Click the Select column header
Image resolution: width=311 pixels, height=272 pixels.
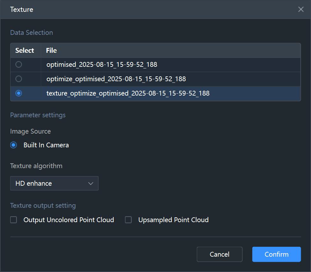(x=25, y=51)
